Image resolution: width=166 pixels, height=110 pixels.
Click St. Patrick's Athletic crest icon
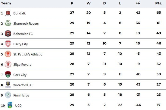point(8,54)
